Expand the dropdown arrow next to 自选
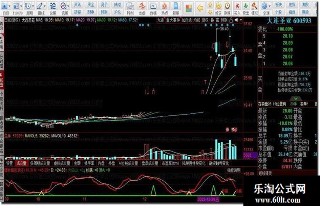 pyautogui.click(x=9, y=6)
